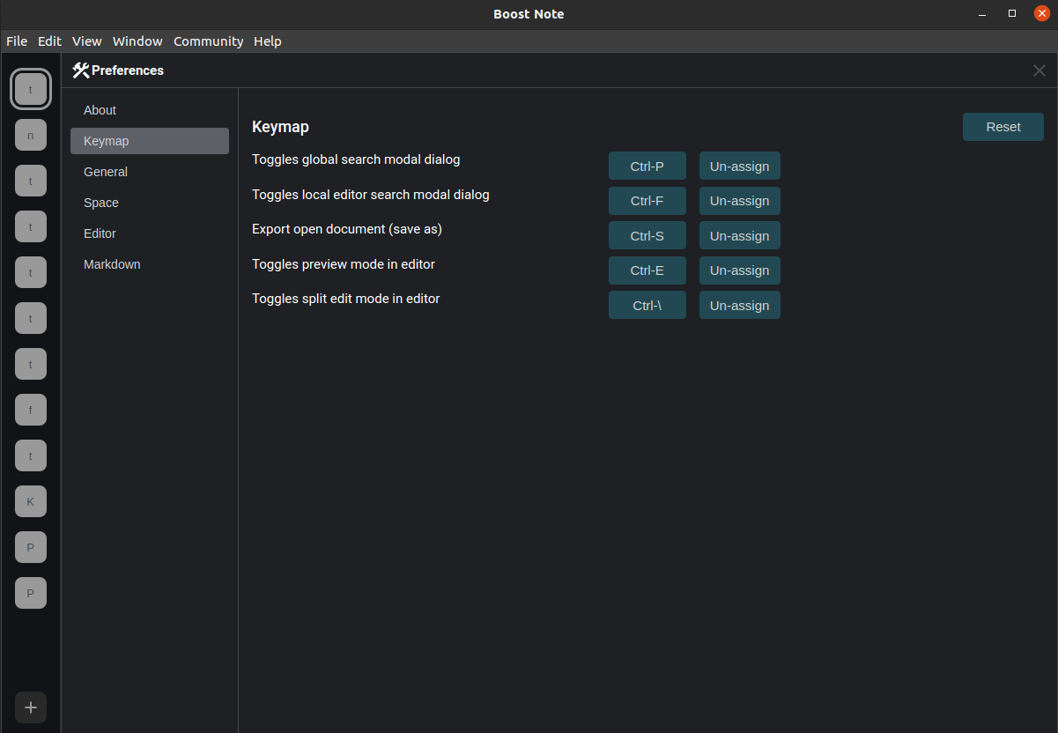The image size is (1058, 733).
Task: Click the Preferences title with tools icon
Action: click(x=118, y=70)
